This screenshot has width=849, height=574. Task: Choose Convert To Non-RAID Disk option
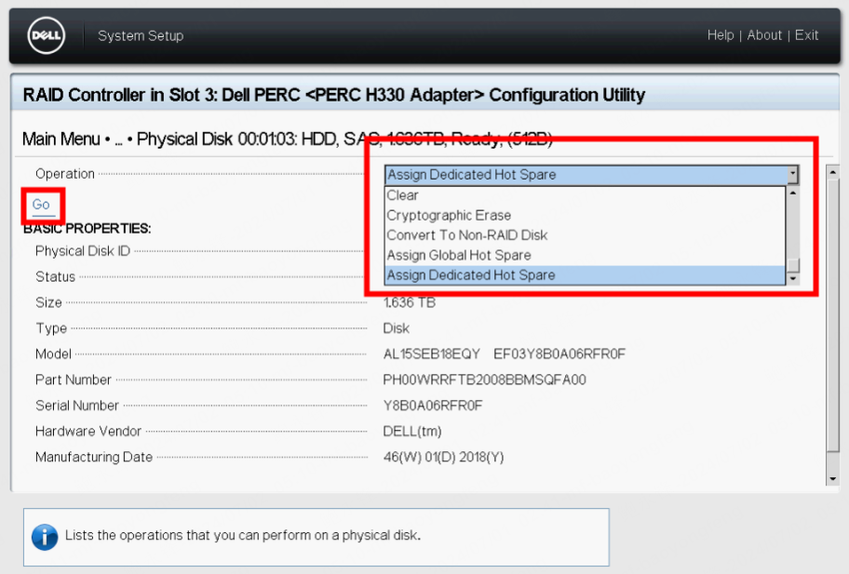coord(585,235)
